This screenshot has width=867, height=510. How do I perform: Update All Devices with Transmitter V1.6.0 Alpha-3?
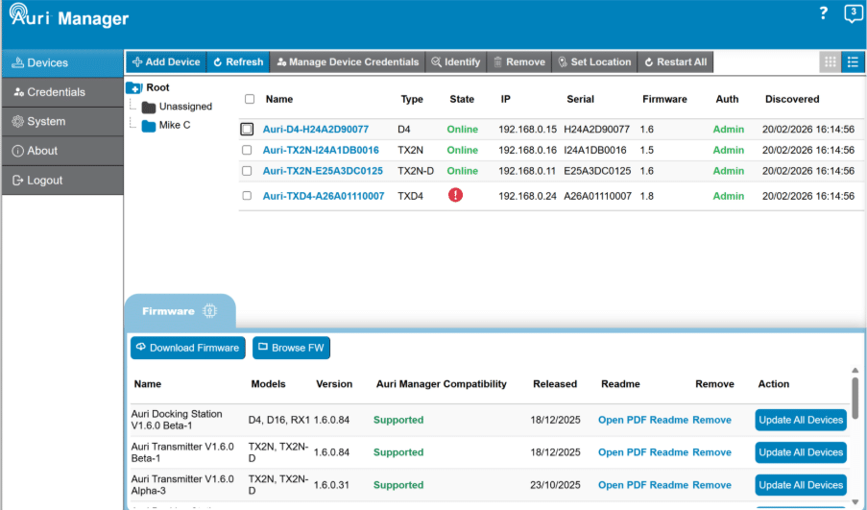[x=801, y=485]
